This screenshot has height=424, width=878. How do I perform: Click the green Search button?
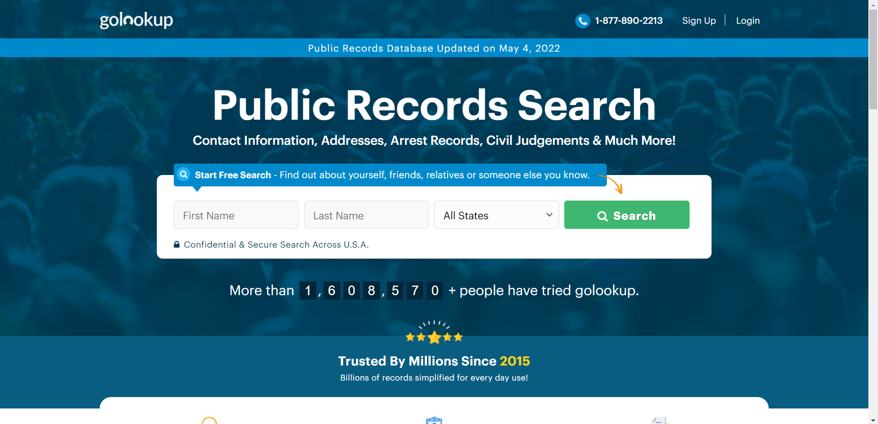pyautogui.click(x=626, y=215)
